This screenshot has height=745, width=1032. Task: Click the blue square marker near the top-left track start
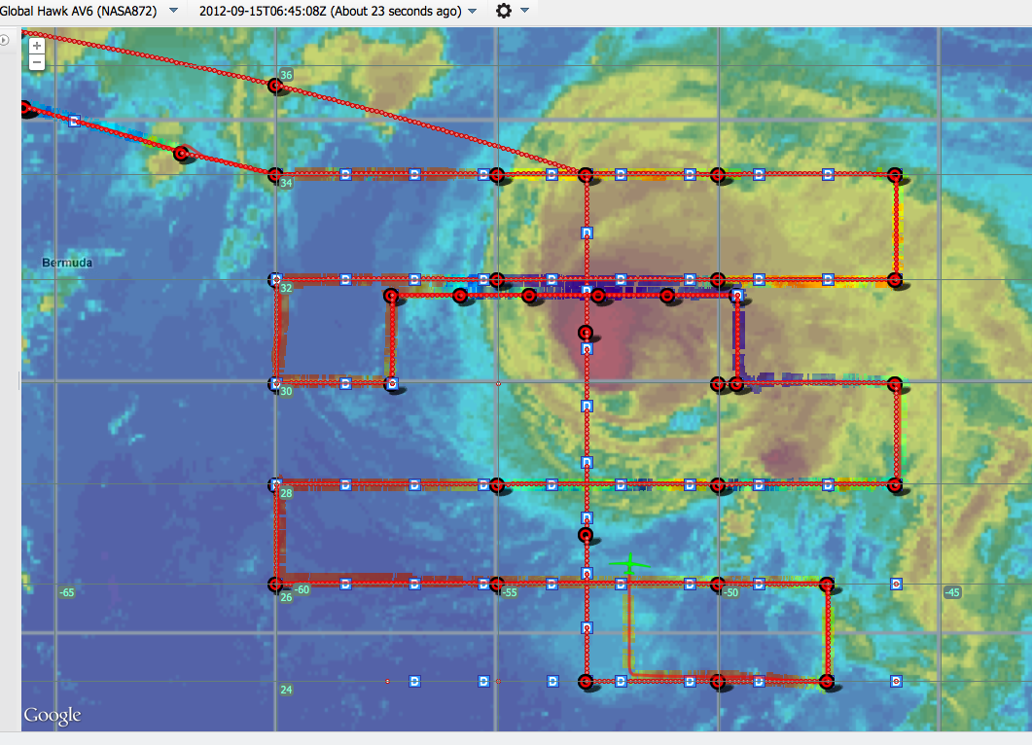coord(74,121)
